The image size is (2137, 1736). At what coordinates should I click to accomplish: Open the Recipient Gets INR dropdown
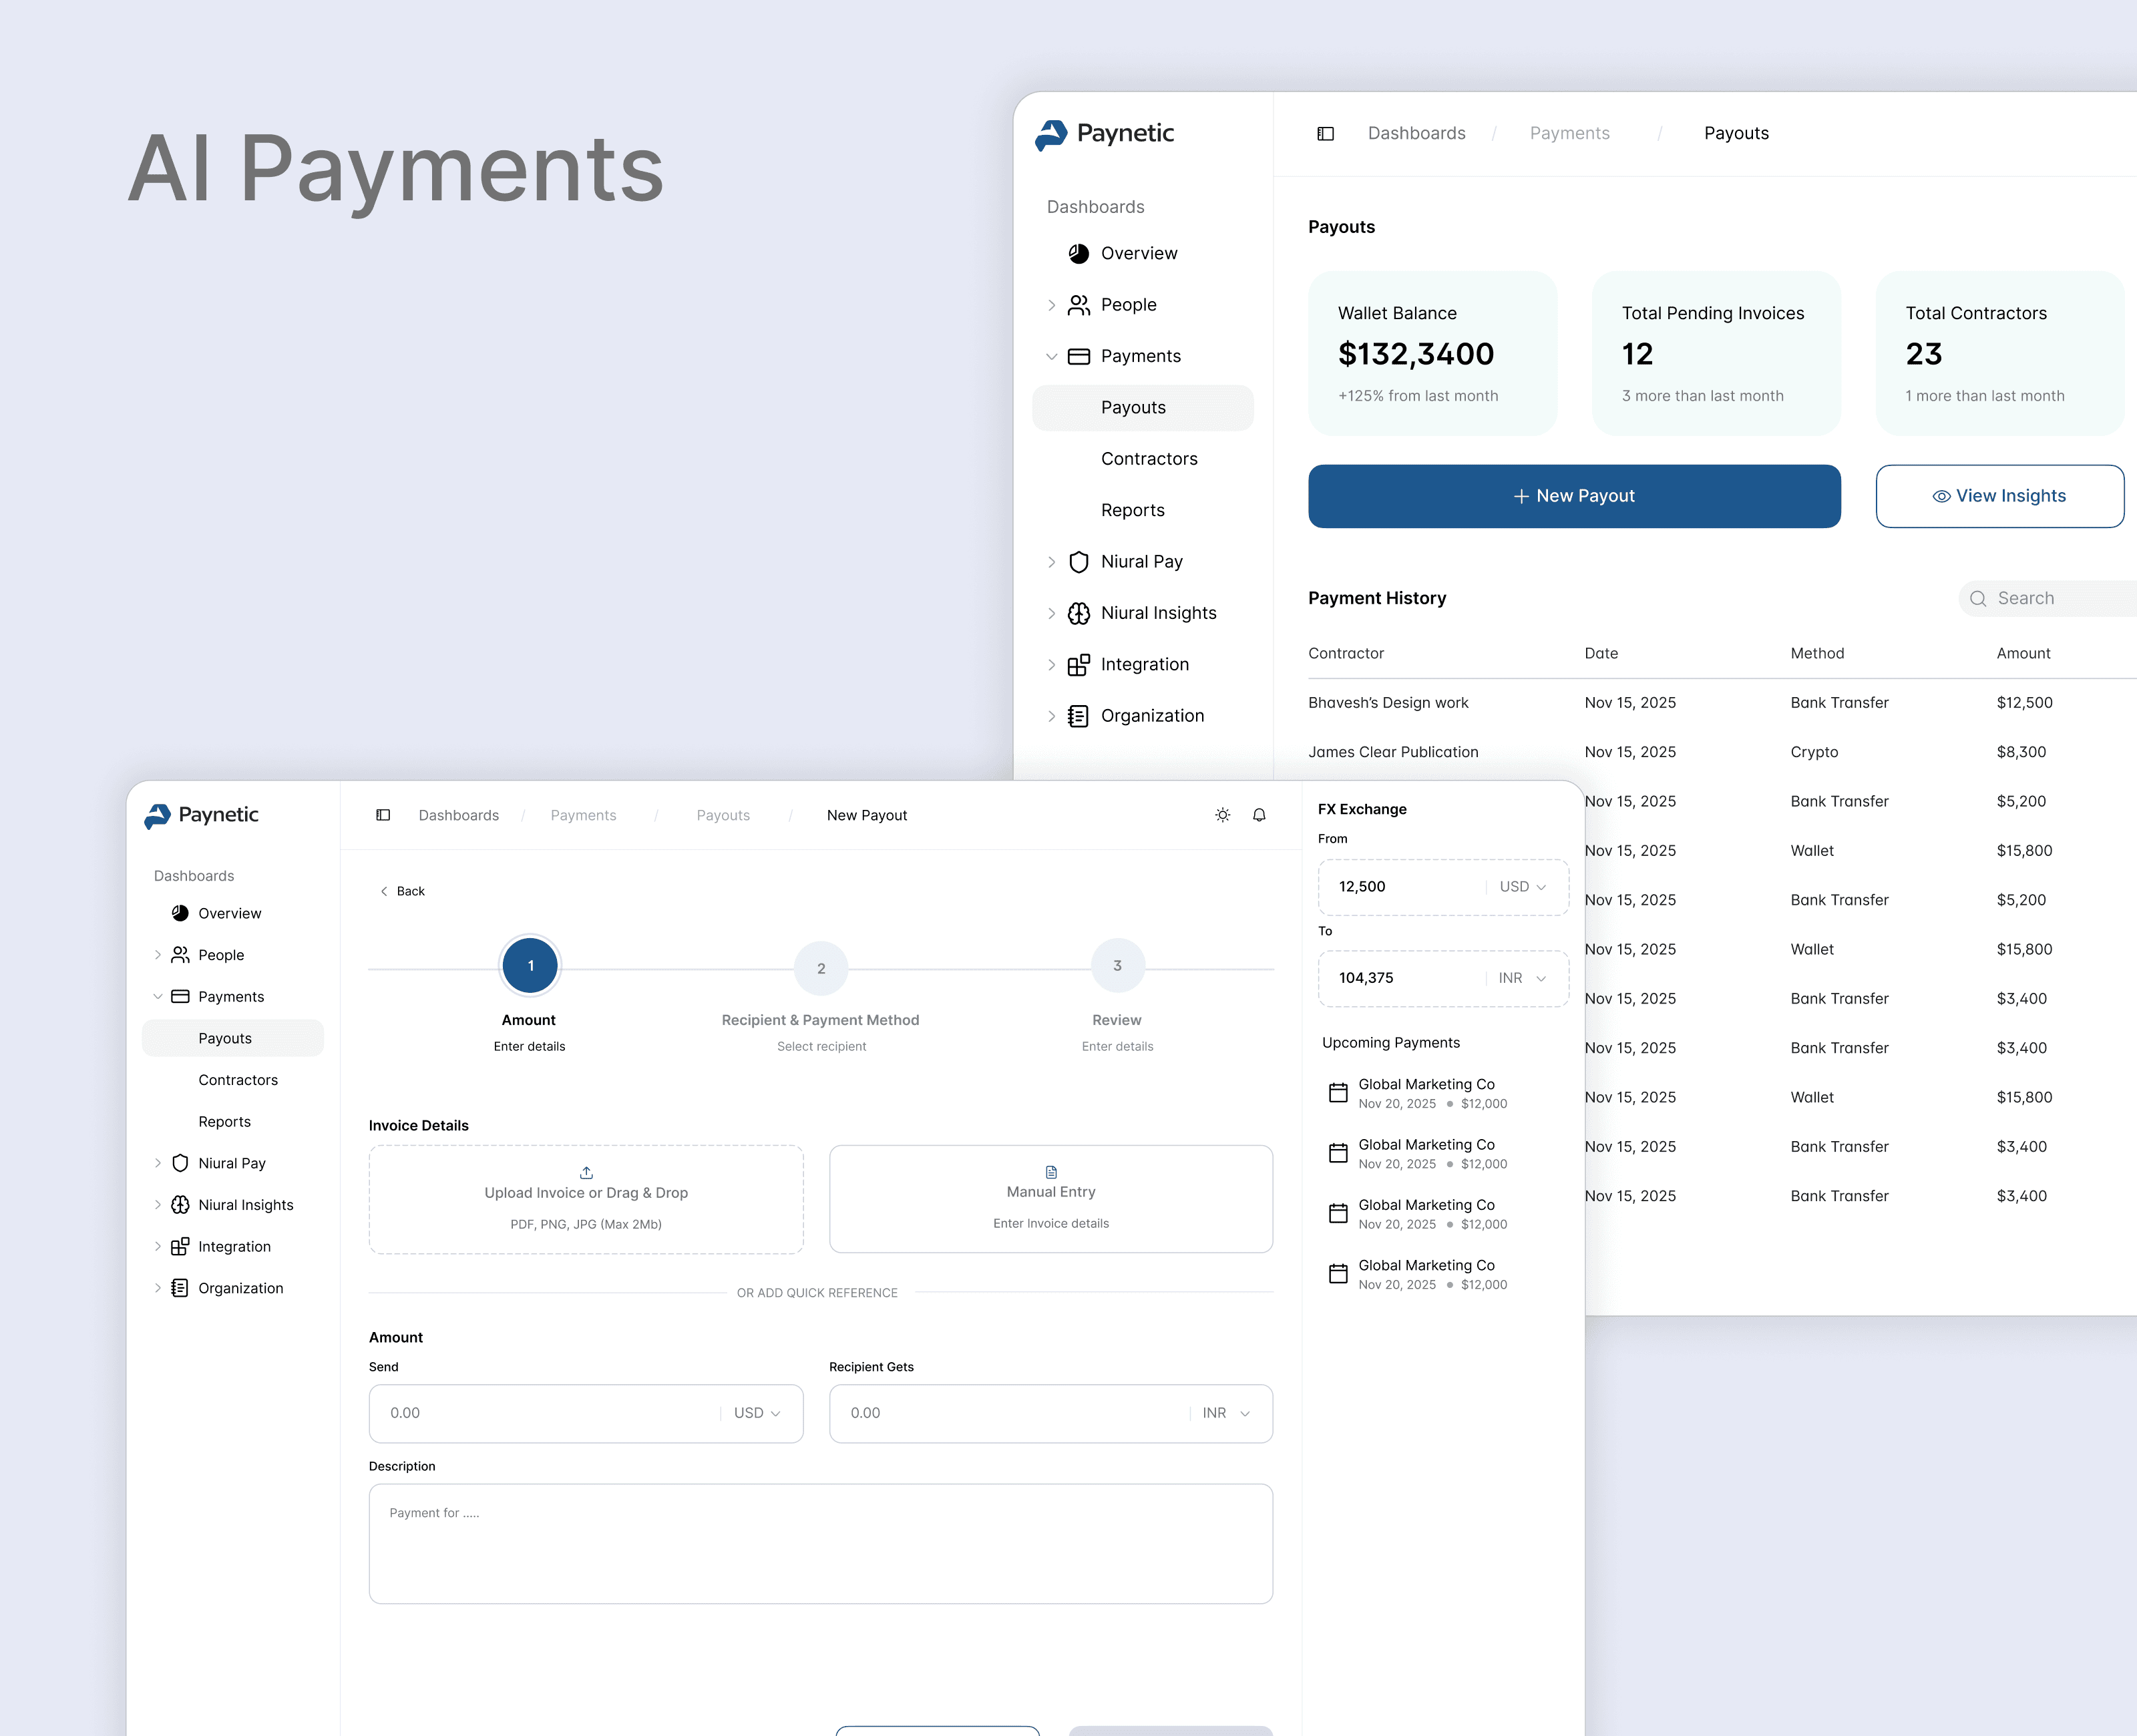1226,1413
